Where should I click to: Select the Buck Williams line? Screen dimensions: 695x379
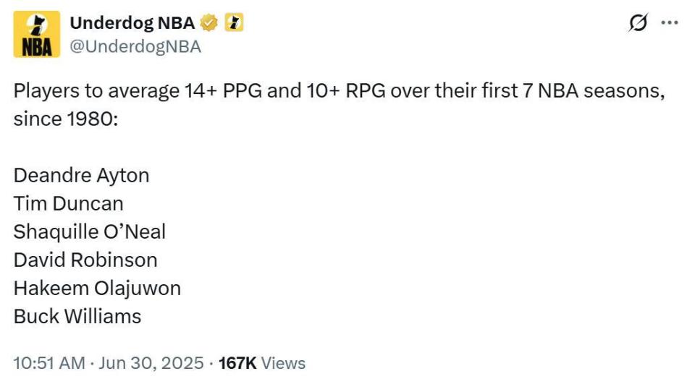[x=77, y=317]
